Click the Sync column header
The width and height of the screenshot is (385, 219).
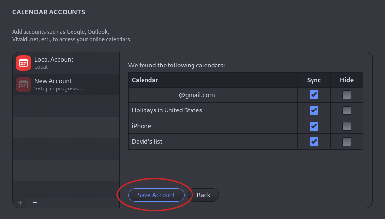click(x=314, y=80)
